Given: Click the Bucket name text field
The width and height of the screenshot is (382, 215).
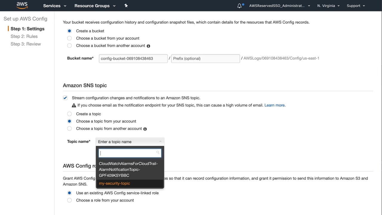Looking at the screenshot, I should (133, 59).
